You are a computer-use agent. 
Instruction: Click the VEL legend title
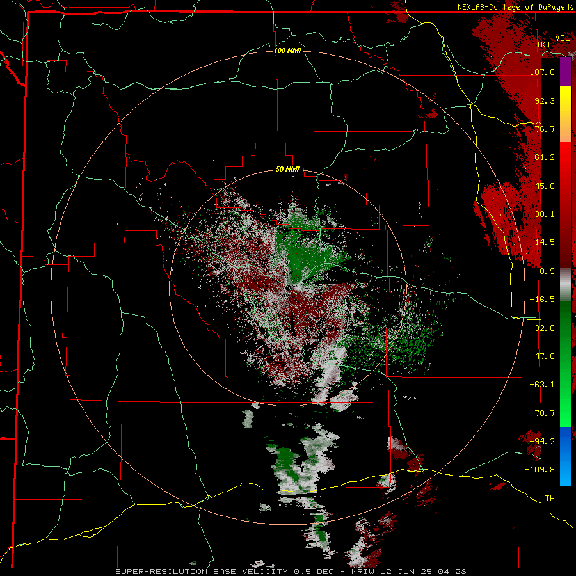[x=562, y=38]
